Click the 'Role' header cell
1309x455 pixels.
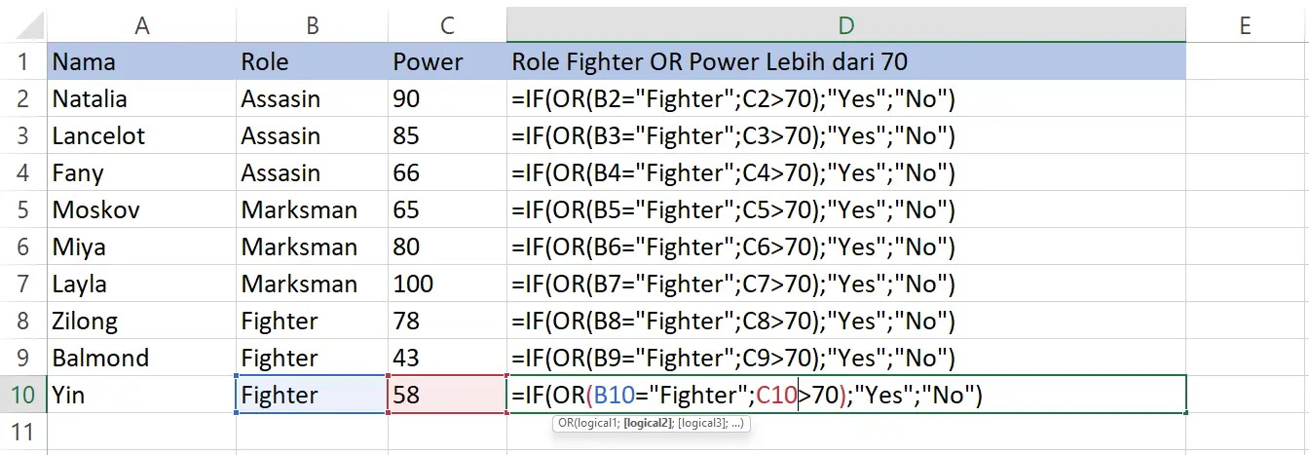point(313,62)
